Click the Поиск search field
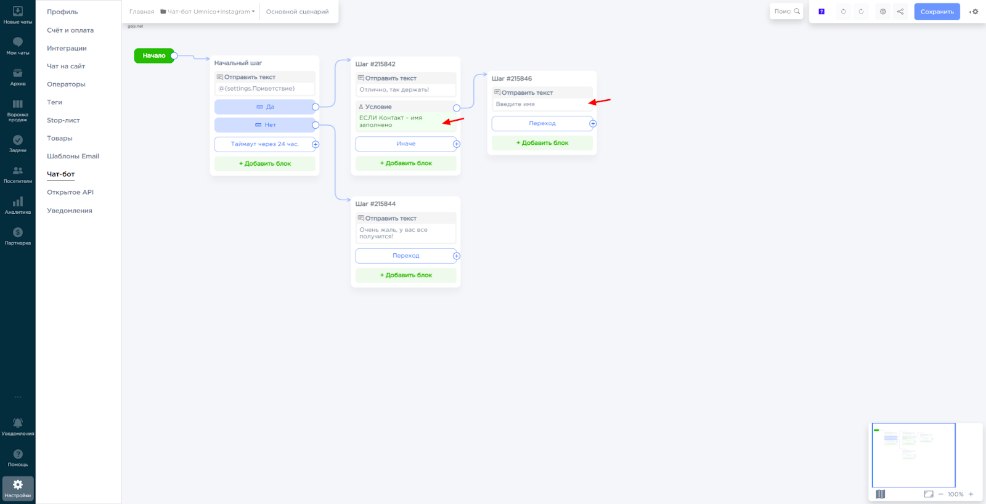 pos(783,12)
